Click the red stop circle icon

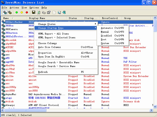pos(27,12)
